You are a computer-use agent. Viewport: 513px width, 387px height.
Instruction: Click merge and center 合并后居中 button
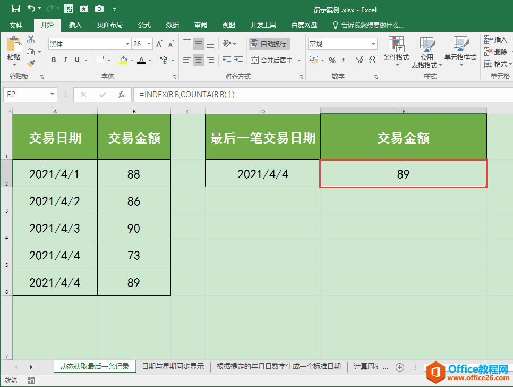tap(271, 60)
